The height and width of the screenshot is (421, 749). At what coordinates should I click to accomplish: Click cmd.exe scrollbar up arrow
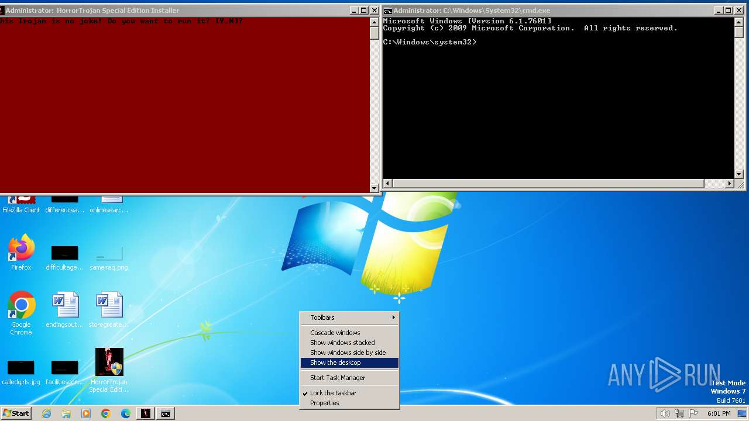[x=739, y=22]
